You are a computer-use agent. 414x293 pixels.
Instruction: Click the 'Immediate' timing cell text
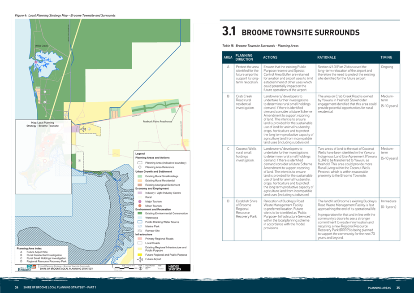coord(388,201)
